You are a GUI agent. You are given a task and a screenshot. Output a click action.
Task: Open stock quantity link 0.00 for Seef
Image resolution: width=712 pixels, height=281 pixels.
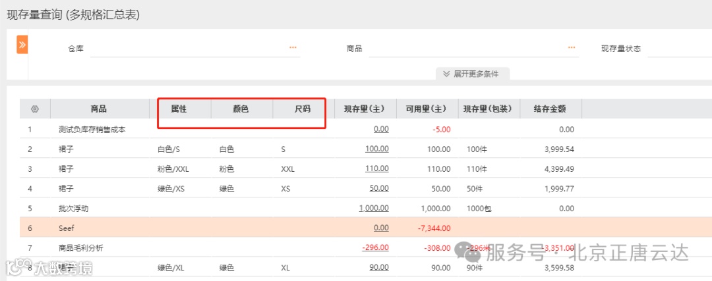click(x=381, y=228)
